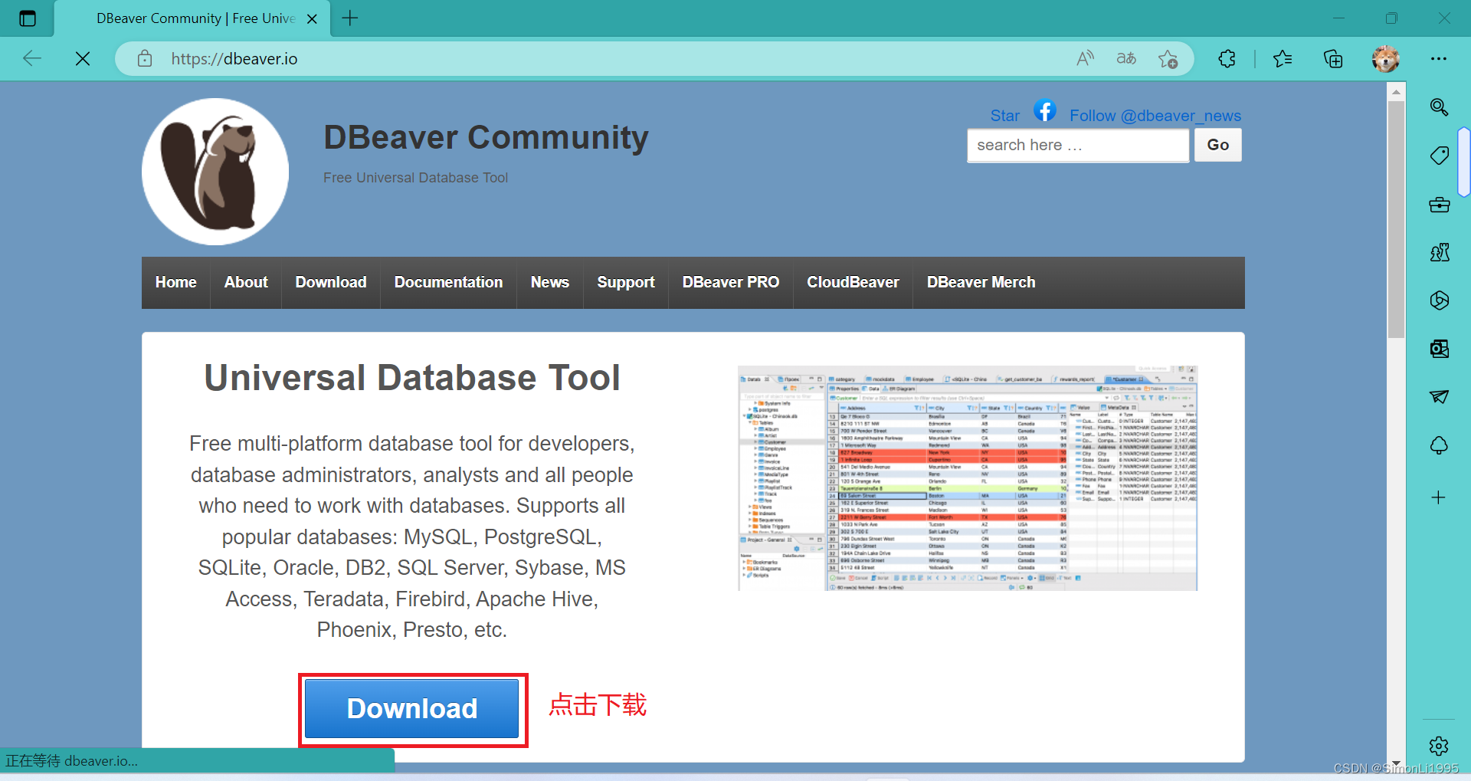Open the Download menu item in navbar
Image resolution: width=1471 pixels, height=781 pixels.
331,283
